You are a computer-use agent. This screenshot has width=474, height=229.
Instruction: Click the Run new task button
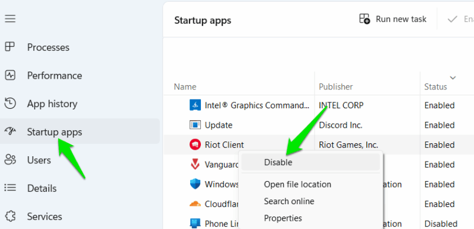click(393, 19)
